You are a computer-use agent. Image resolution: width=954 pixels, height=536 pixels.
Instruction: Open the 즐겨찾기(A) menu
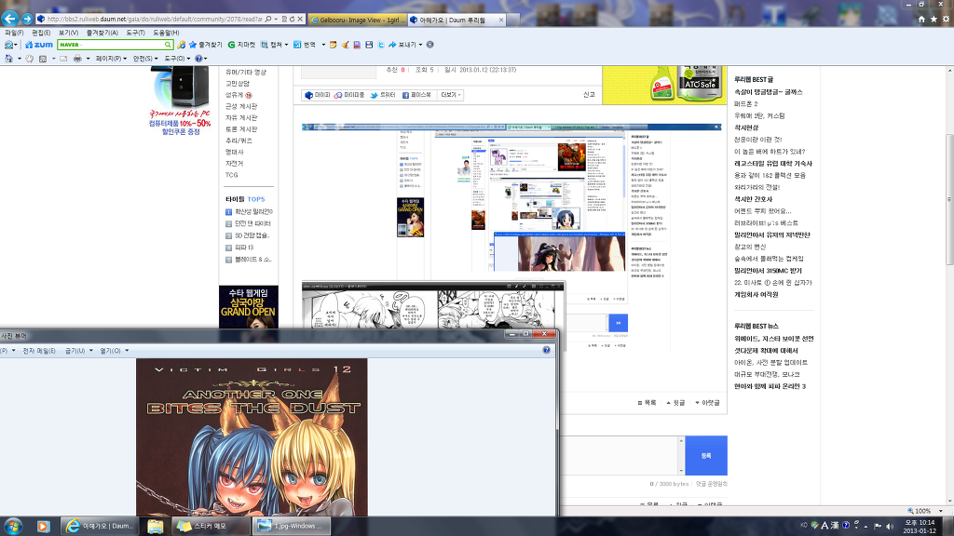(x=101, y=33)
